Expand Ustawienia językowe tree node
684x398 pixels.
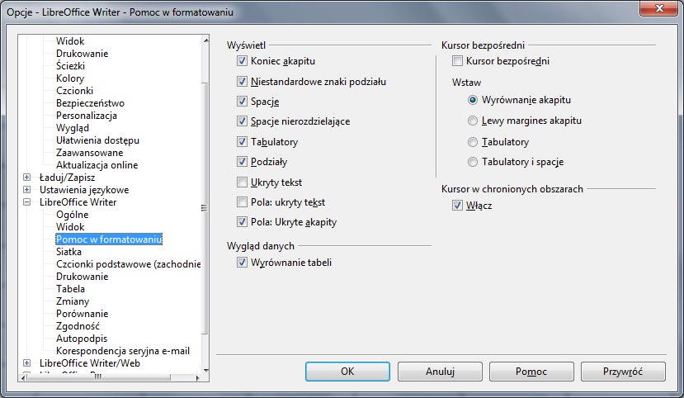point(27,189)
